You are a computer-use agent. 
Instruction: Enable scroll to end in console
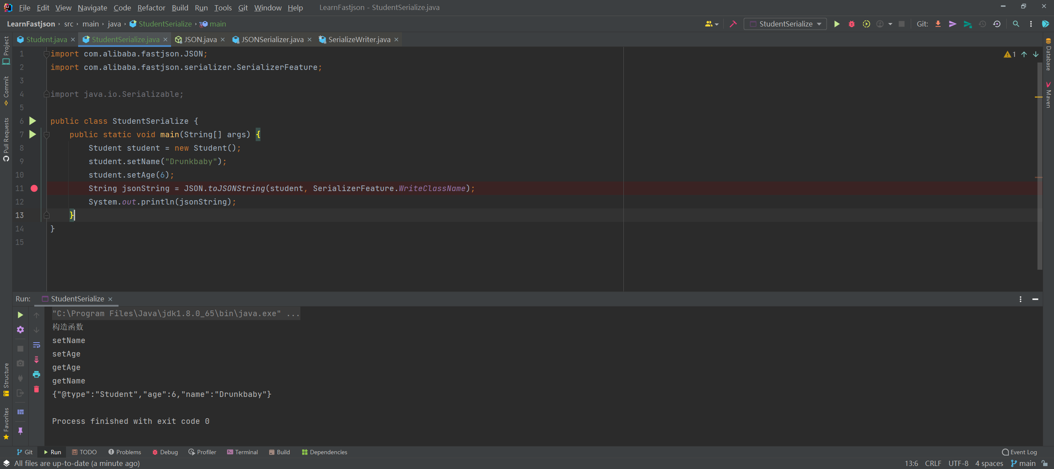coord(37,359)
